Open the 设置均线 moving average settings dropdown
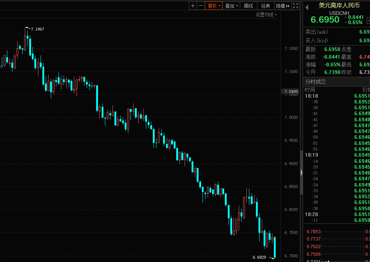The width and height of the screenshot is (370, 262). tap(266, 15)
